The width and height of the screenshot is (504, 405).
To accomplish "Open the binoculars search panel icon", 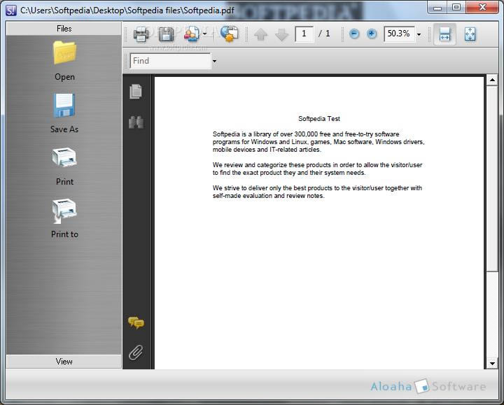I will pyautogui.click(x=136, y=122).
